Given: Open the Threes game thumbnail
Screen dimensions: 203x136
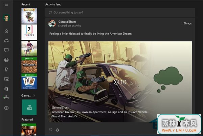Looking at the screenshot, I should 29,32.
